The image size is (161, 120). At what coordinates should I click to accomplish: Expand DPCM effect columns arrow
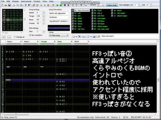tap(88, 41)
